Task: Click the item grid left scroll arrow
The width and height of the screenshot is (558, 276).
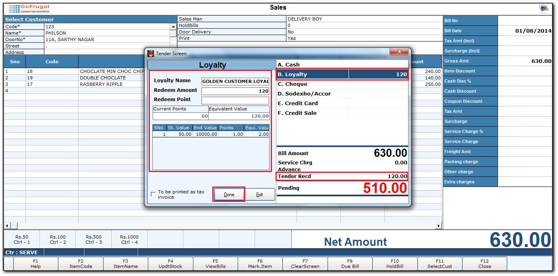Action: [7, 226]
